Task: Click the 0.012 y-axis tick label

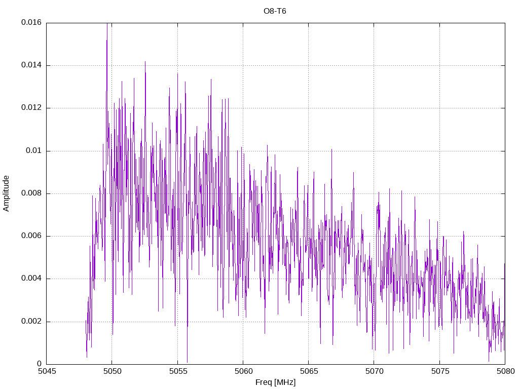Action: [x=31, y=108]
